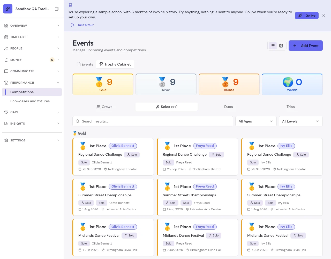Click the People icon in sidebar
Image resolution: width=331 pixels, height=259 pixels.
(x=6, y=48)
